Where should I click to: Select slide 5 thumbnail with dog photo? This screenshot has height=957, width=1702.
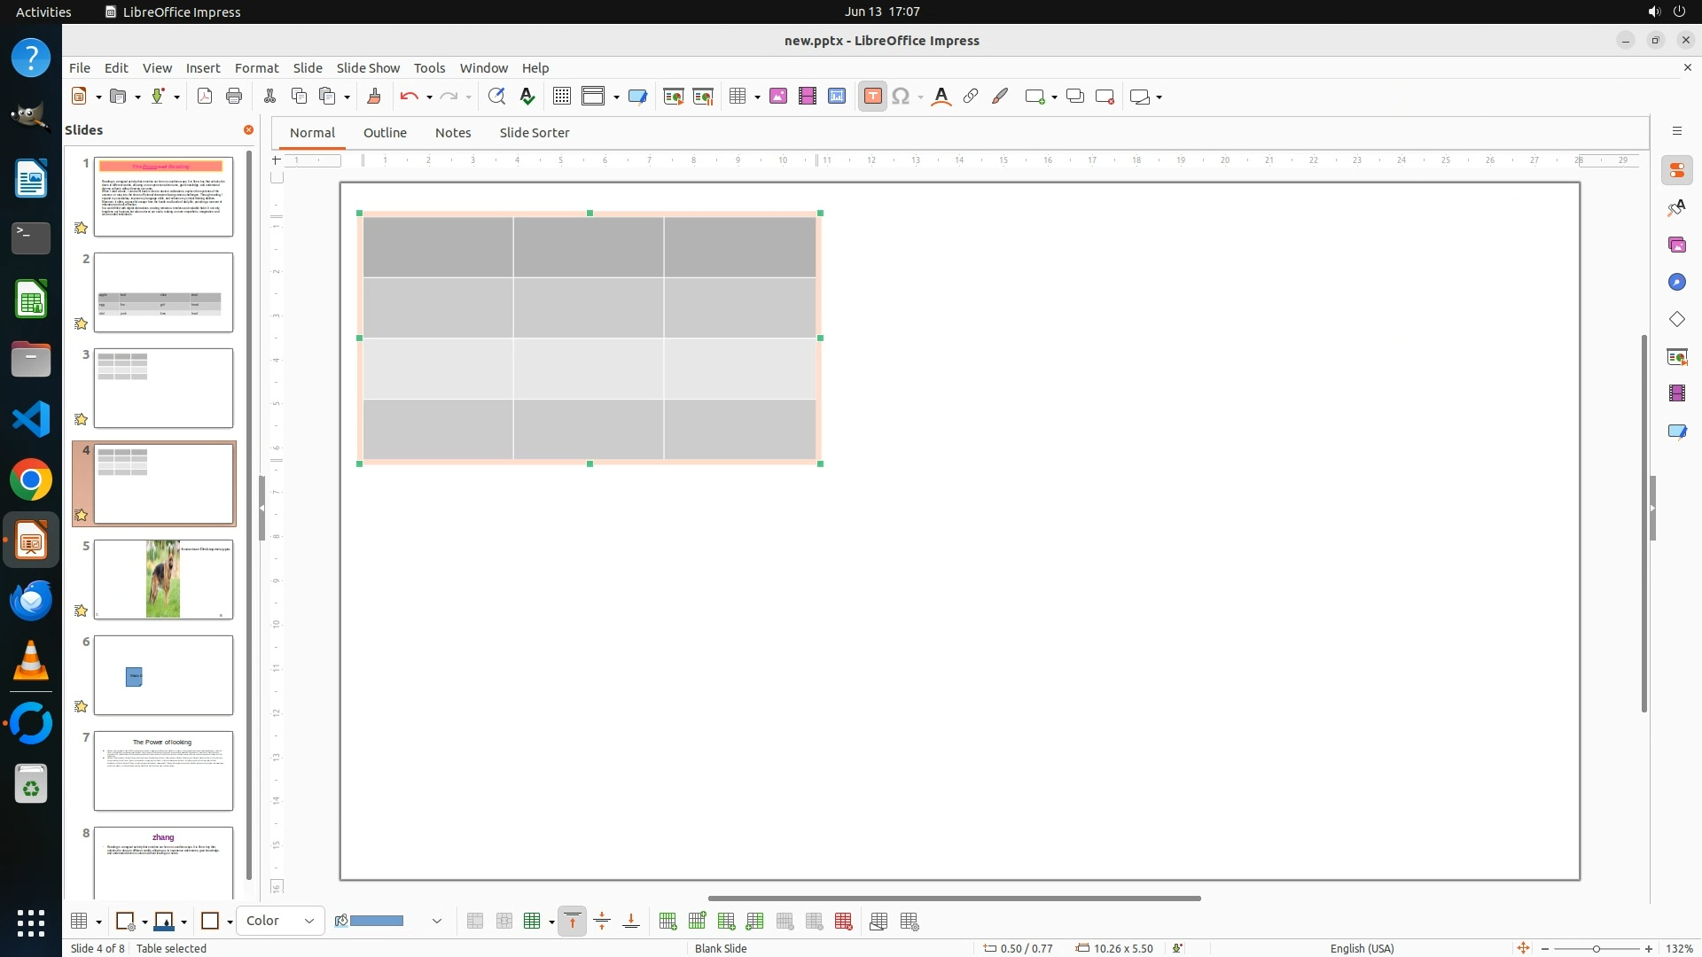(163, 580)
